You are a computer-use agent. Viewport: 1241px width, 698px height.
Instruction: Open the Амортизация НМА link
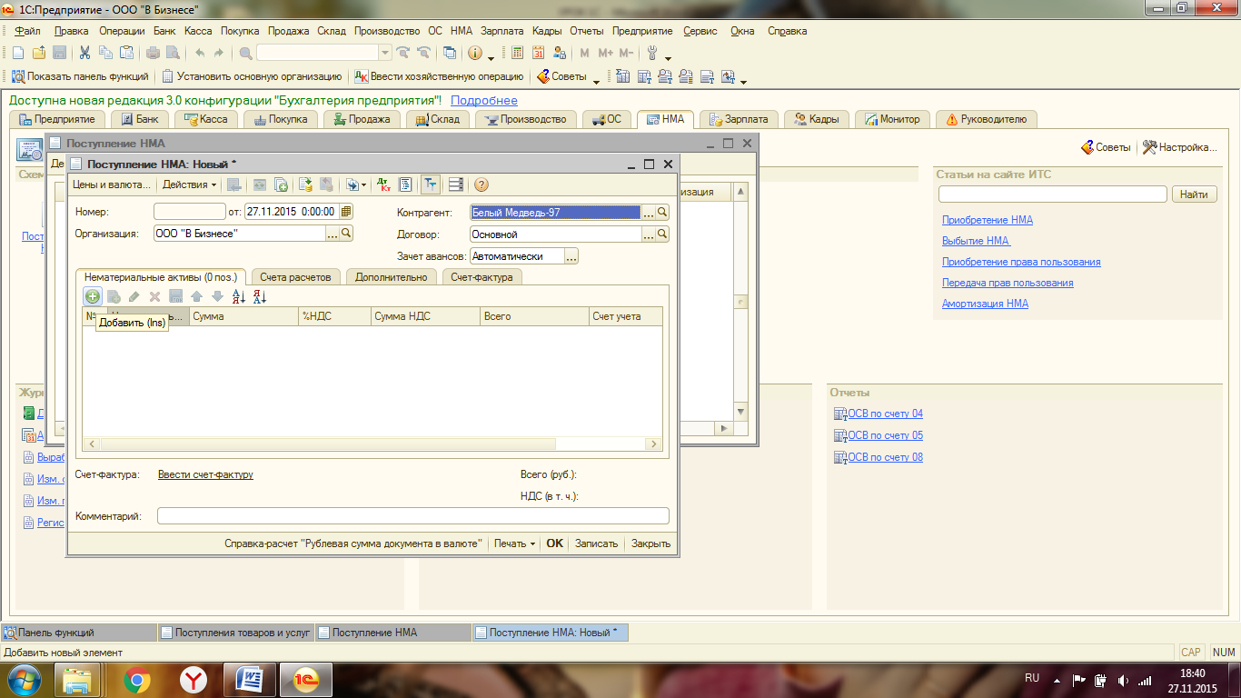[985, 304]
